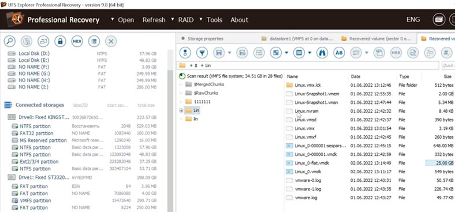Click the keyboard icon in header bar
455x212 pixels.
click(x=438, y=20)
